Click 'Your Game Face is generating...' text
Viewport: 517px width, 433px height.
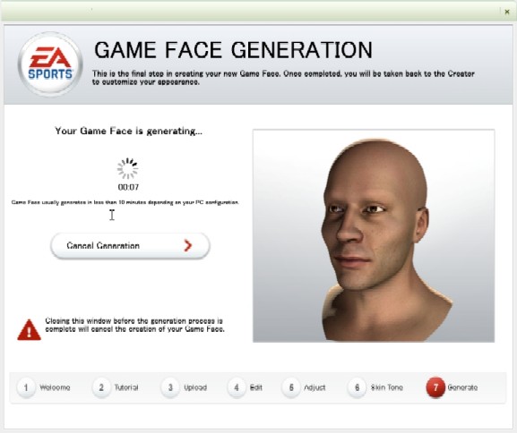(x=129, y=131)
